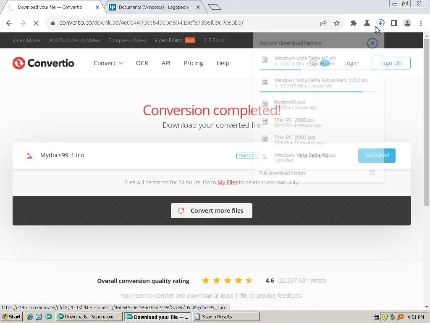This screenshot has width=430, height=323.
Task: Open Compress Video in the top bar
Action: point(127,40)
